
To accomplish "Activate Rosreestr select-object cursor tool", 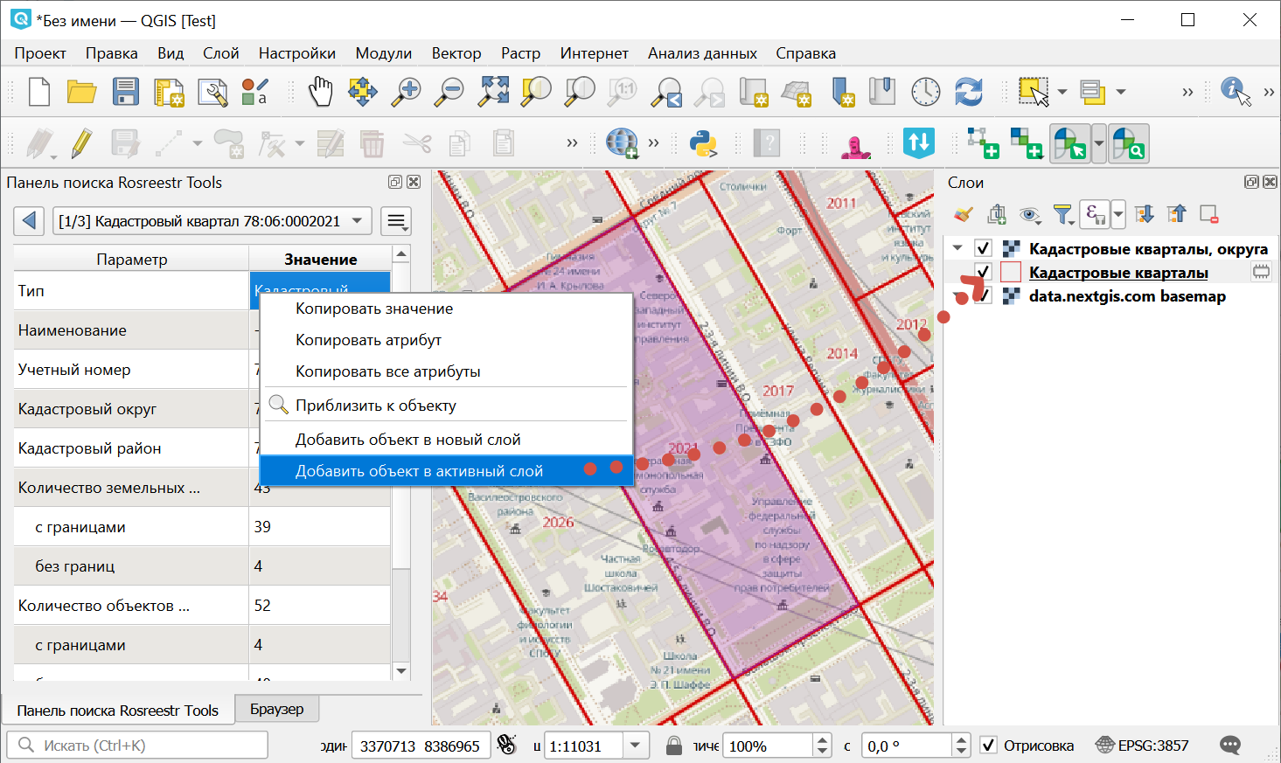I will 1069,143.
